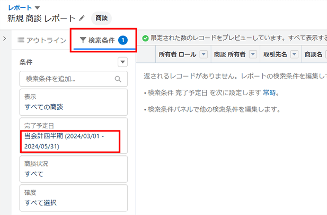Switch to the アウトライン tab

pyautogui.click(x=42, y=40)
